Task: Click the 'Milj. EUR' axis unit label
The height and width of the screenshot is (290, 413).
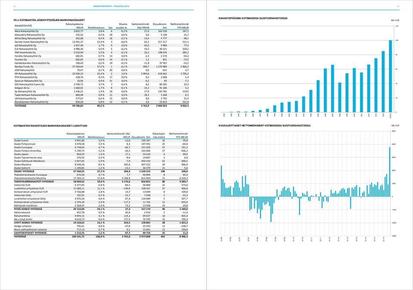Action: pyautogui.click(x=395, y=126)
